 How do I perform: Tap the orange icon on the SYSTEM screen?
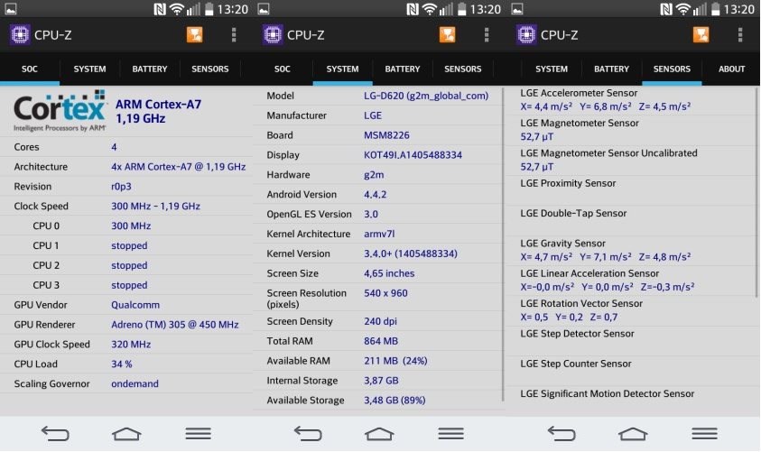(x=447, y=35)
